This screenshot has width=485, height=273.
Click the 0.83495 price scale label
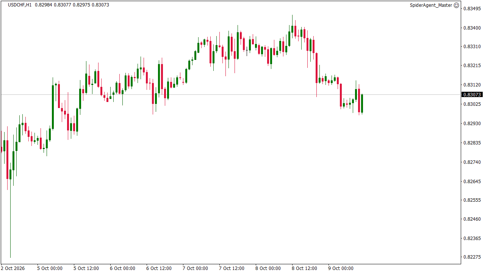tap(472, 9)
